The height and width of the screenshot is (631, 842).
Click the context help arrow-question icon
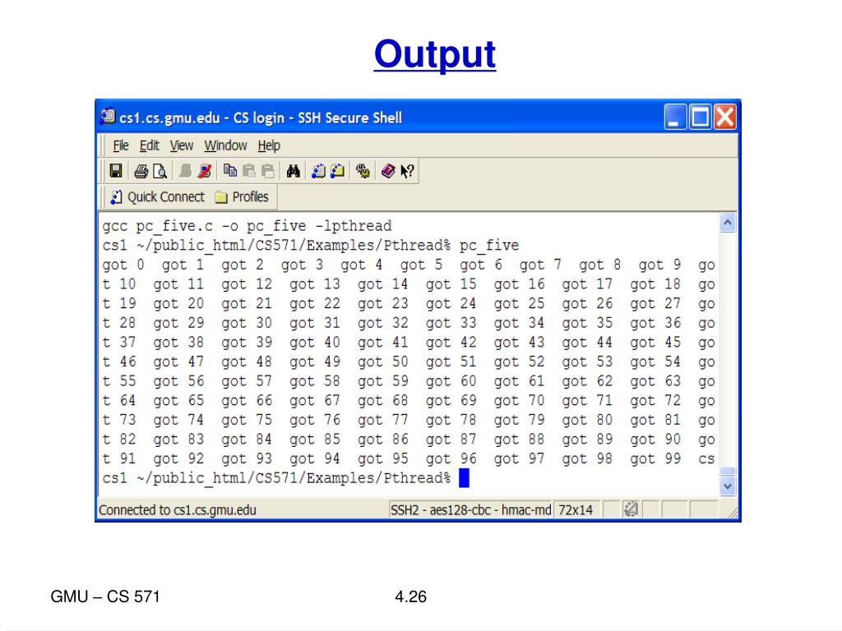(x=407, y=171)
